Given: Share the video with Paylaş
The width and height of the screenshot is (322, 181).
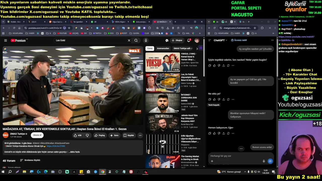Looking at the screenshot, I should (100, 135).
